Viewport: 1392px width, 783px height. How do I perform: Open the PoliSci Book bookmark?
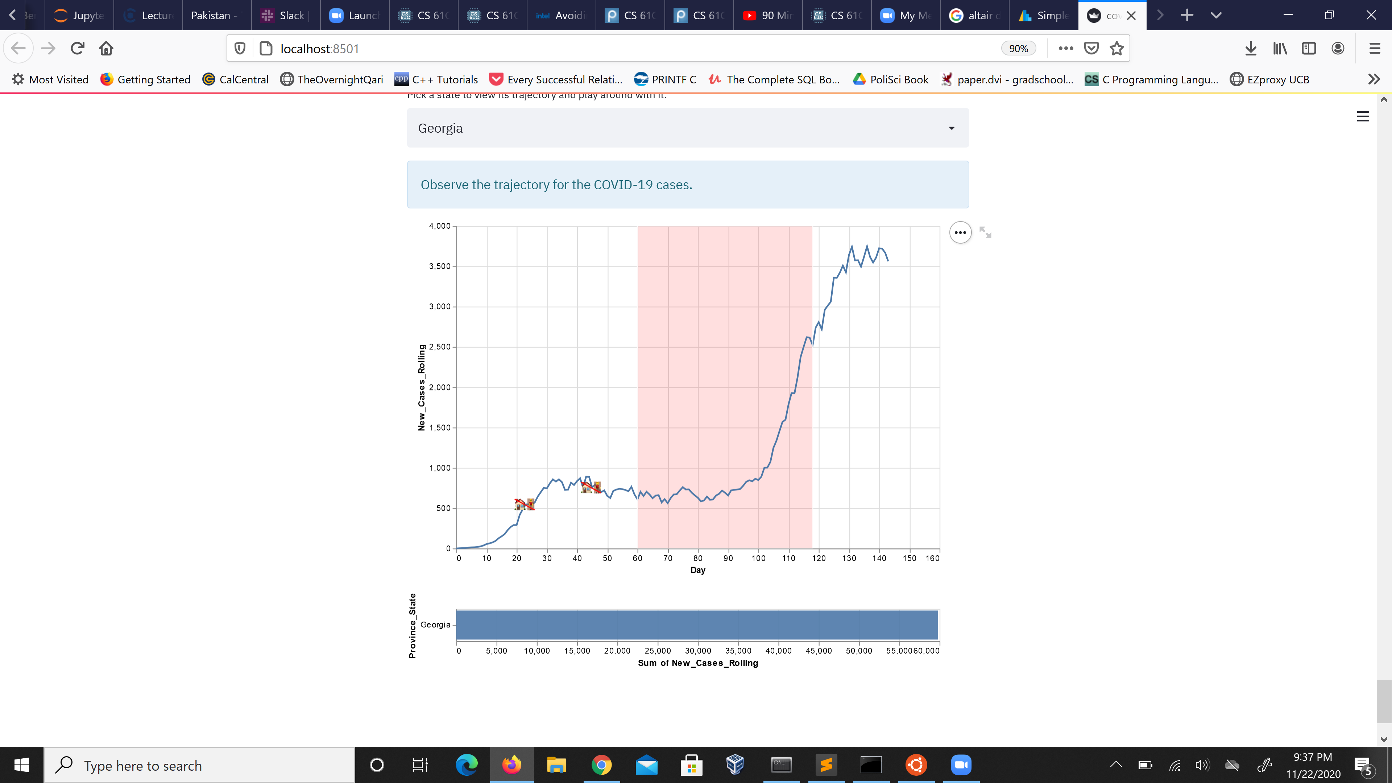[890, 79]
